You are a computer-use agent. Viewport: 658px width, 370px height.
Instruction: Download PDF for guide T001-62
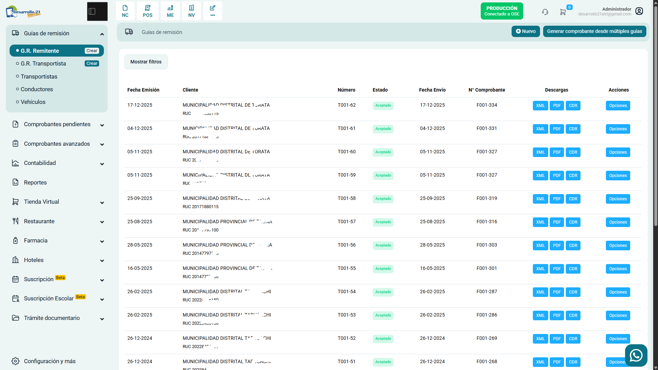pos(557,106)
